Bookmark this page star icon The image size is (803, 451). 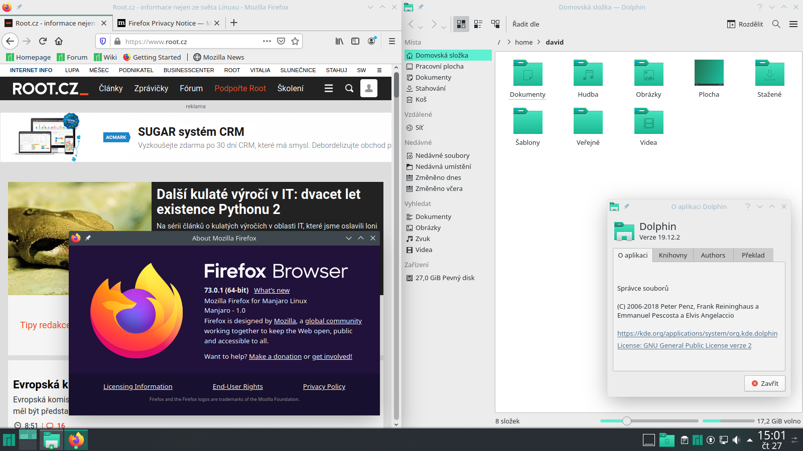(295, 41)
